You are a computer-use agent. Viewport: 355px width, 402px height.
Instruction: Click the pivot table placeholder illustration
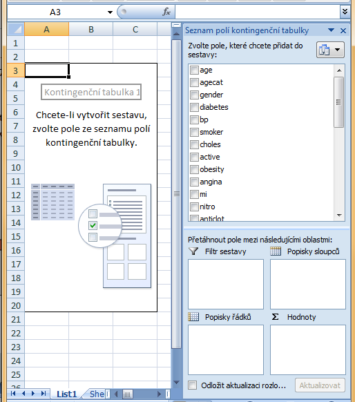click(91, 236)
